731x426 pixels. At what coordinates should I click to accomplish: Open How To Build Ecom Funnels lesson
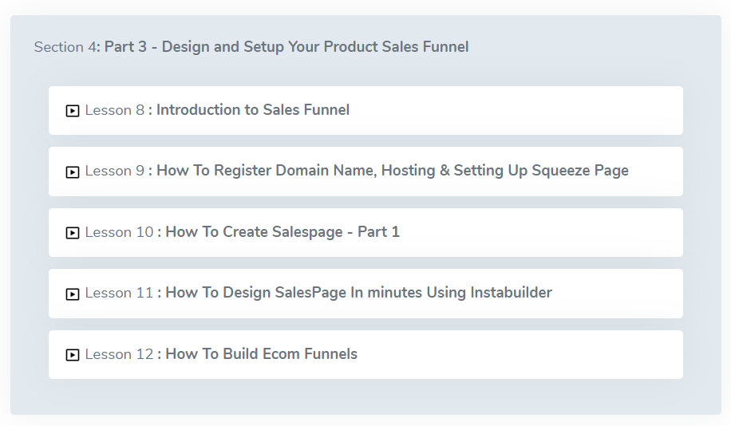262,353
